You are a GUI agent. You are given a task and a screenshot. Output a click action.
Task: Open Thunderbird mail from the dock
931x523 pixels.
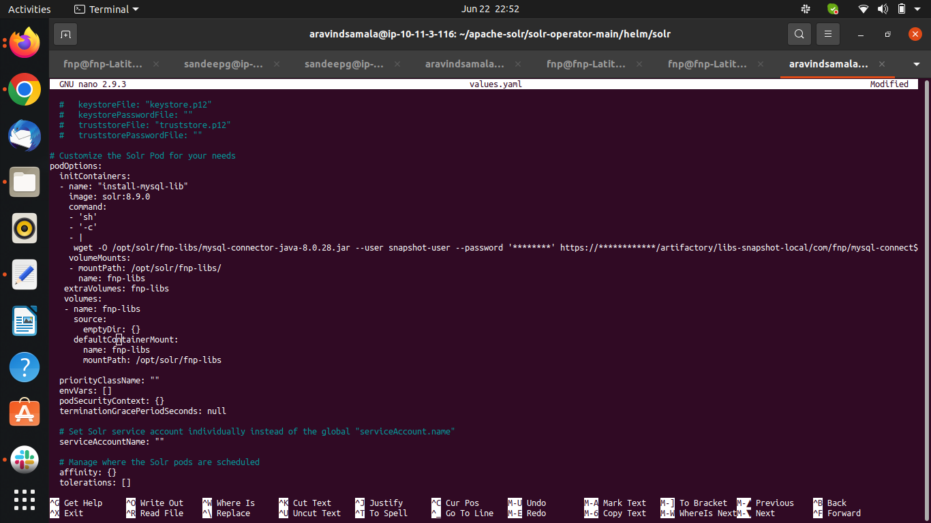(x=24, y=136)
